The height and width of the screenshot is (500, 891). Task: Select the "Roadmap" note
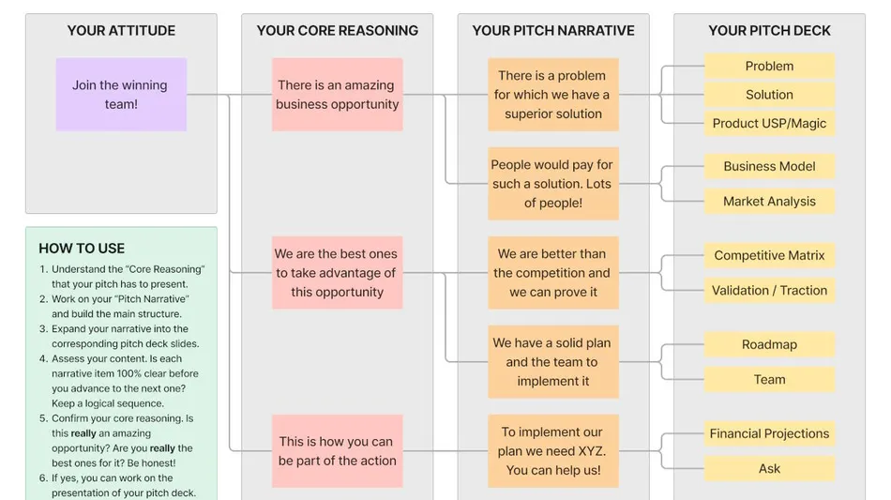coord(769,345)
